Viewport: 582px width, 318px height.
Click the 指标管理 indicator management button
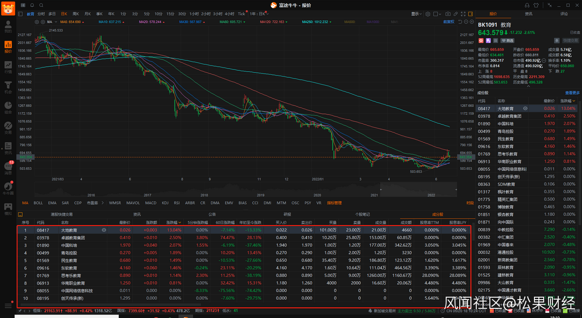point(334,203)
